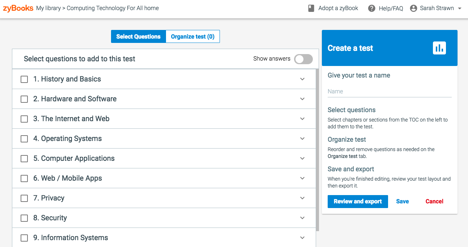This screenshot has height=247, width=468.
Task: Select the Operating Systems chapter checkbox
Action: 24,139
